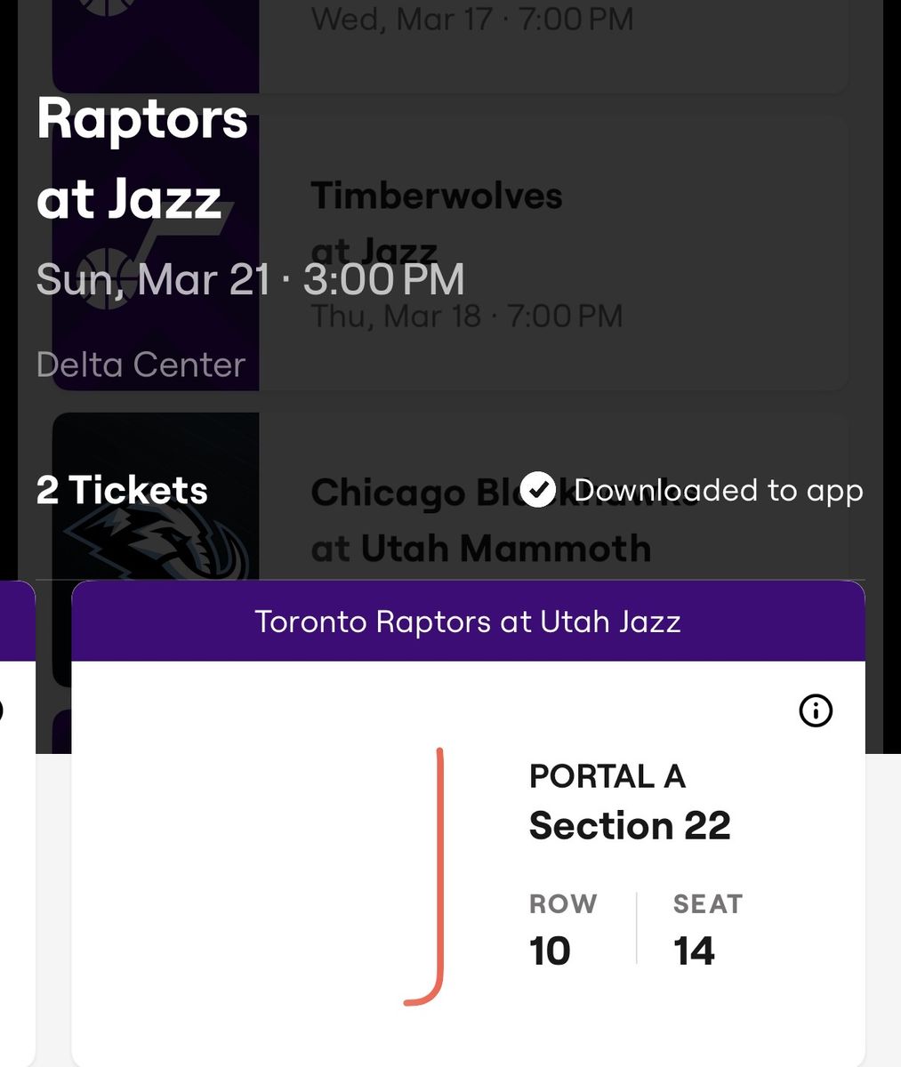
Task: Tap the PORTAL A label
Action: point(607,776)
